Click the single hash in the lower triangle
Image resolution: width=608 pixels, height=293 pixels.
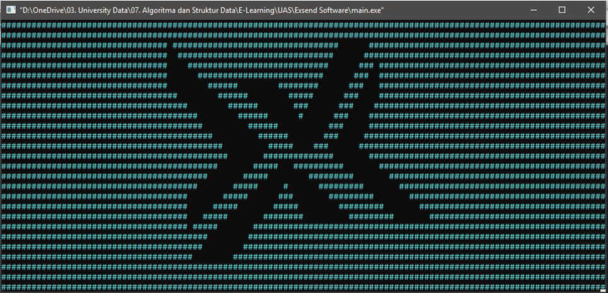click(x=286, y=187)
